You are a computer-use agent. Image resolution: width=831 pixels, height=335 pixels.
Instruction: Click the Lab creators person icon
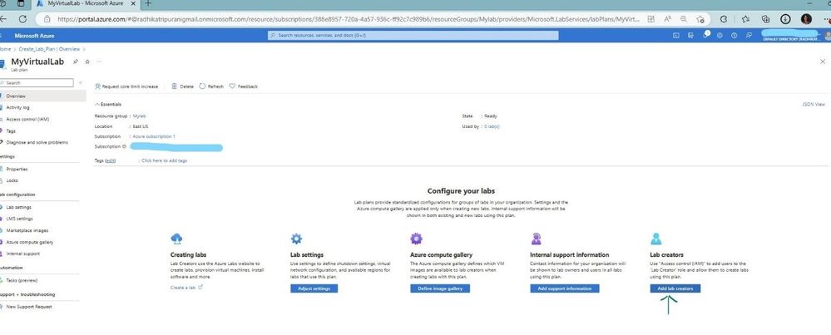(655, 239)
